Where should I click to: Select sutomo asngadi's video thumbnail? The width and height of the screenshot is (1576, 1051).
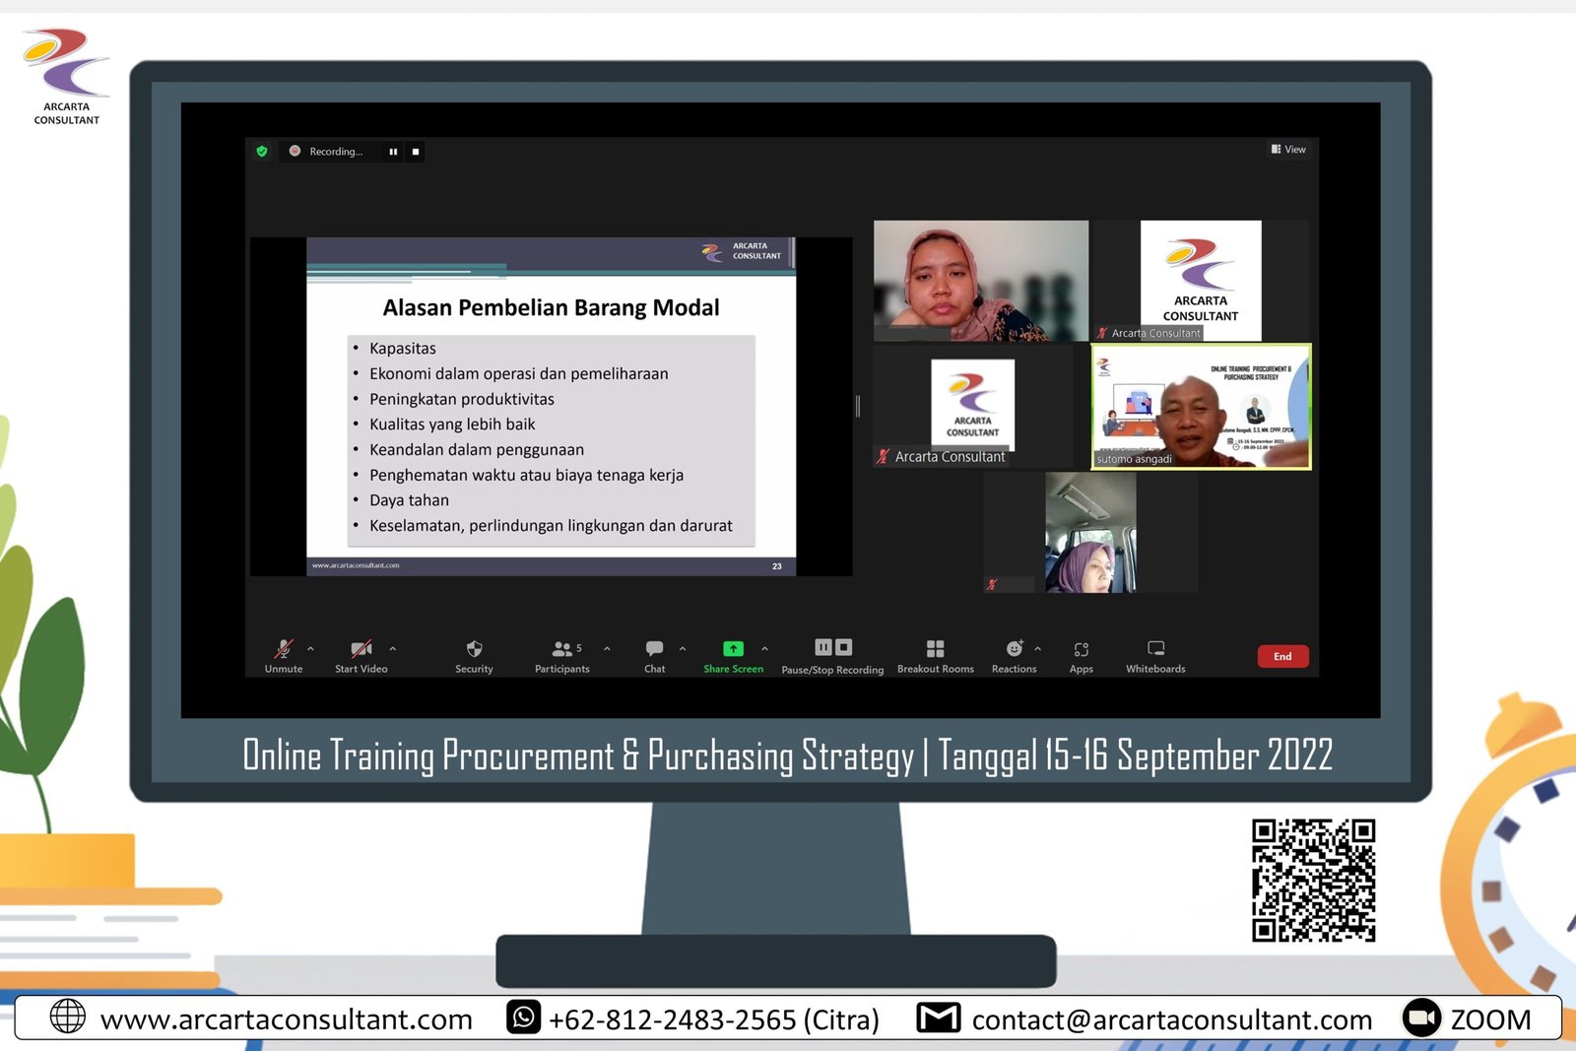point(1201,407)
